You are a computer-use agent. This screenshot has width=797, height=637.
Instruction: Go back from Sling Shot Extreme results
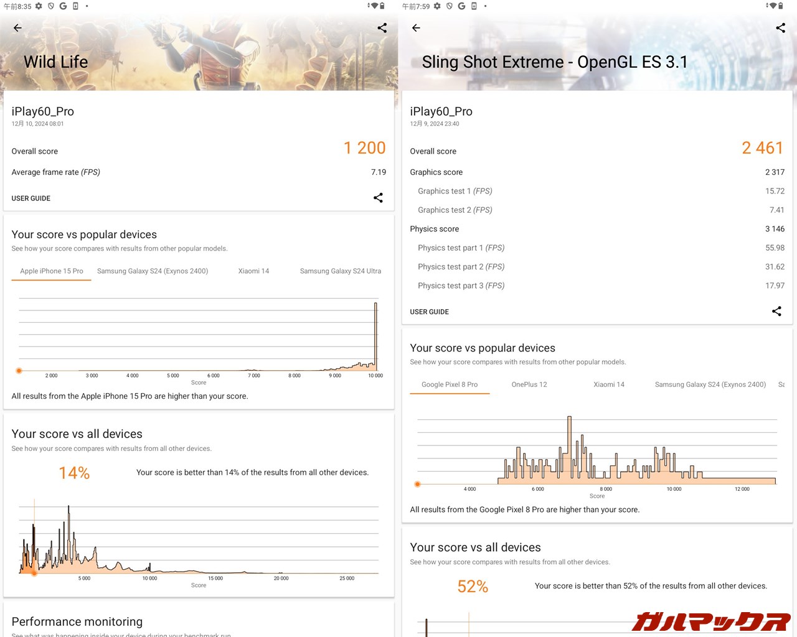click(x=416, y=28)
